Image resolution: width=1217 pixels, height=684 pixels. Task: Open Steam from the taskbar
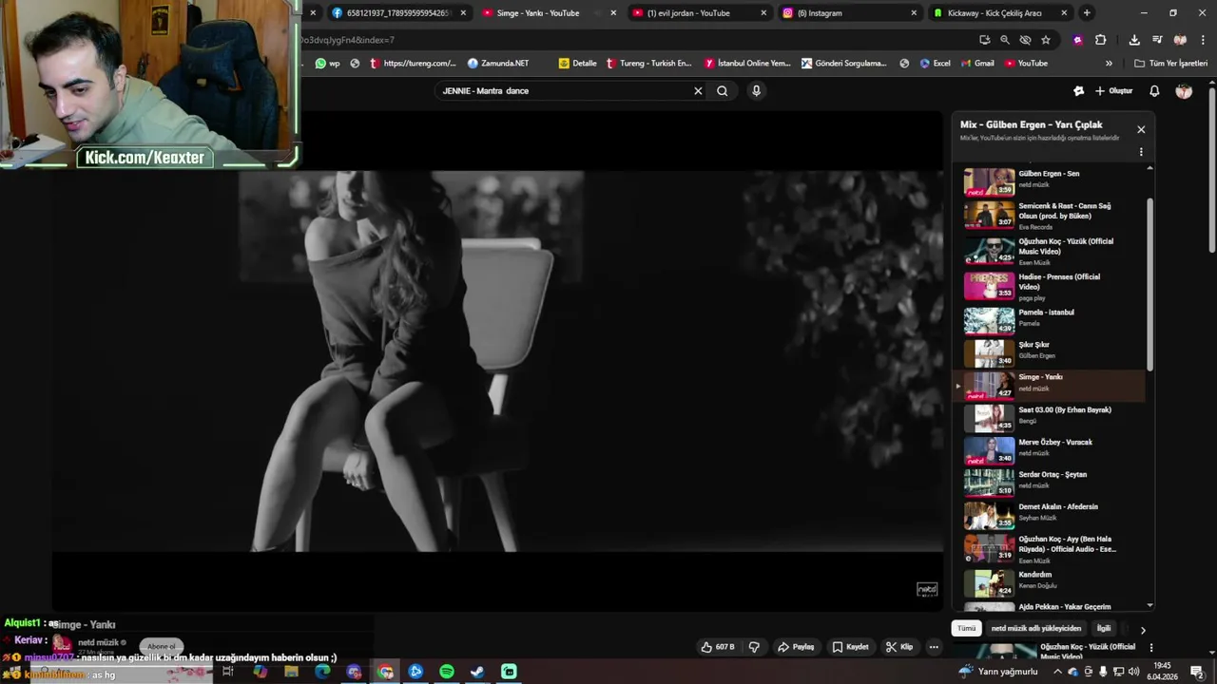coord(477,672)
